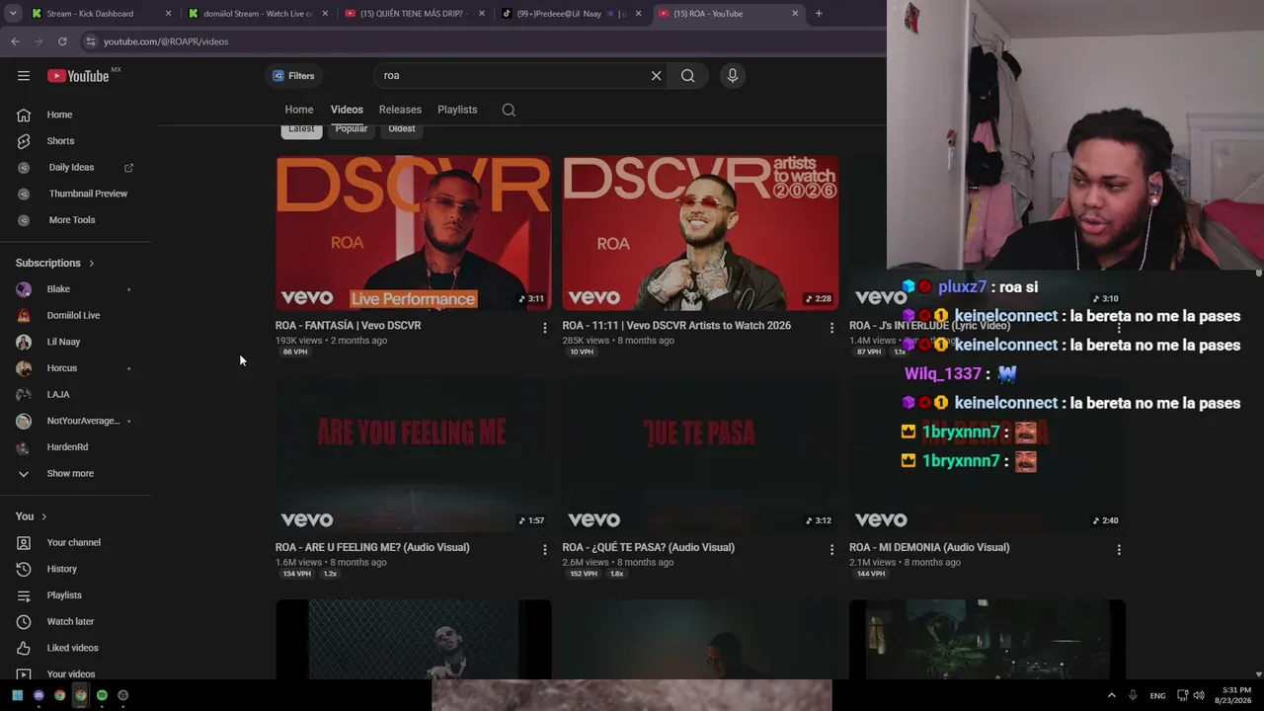View site information next to the URL
Screen dimensions: 1264x711
pyautogui.click(x=90, y=41)
